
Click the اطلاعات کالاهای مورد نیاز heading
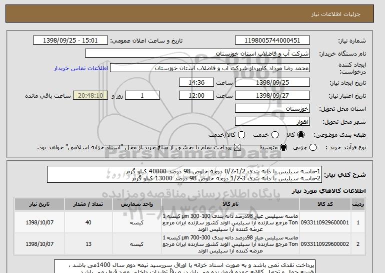pyautogui.click(x=329, y=191)
